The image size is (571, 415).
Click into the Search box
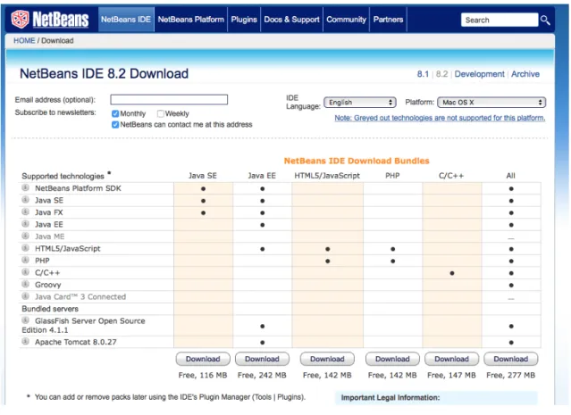pyautogui.click(x=500, y=20)
